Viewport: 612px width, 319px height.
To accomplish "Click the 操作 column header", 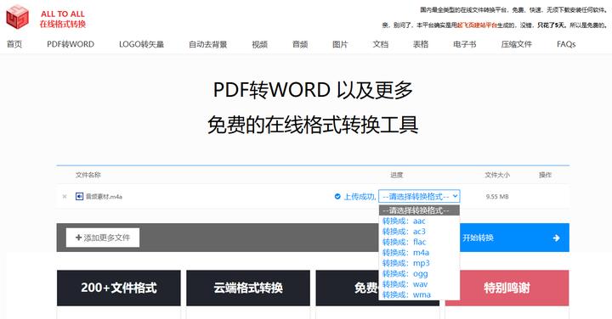I will pyautogui.click(x=545, y=175).
